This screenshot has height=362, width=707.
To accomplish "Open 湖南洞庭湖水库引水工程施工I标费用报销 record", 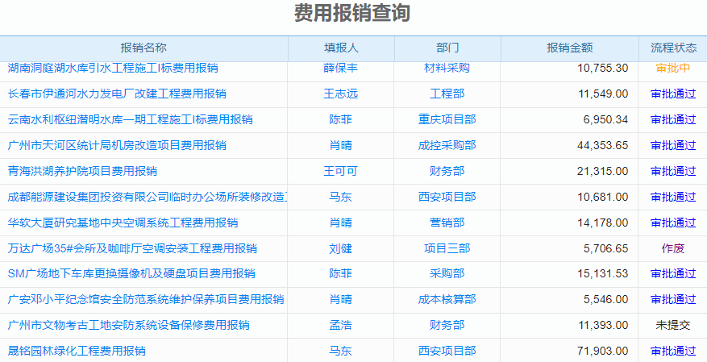I will tap(112, 69).
